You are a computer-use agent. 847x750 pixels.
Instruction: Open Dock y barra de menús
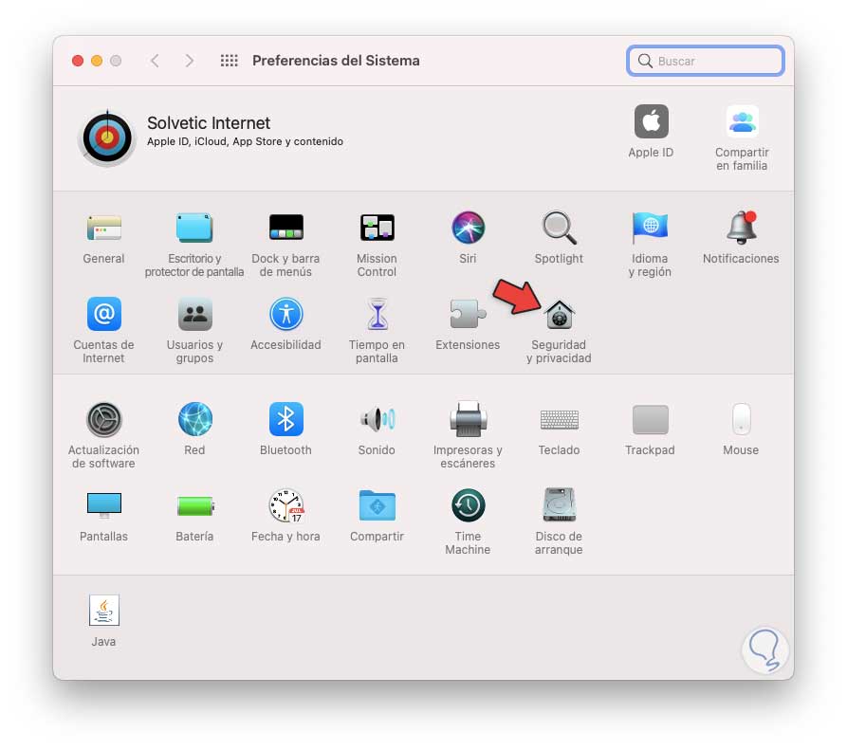pyautogui.click(x=285, y=228)
